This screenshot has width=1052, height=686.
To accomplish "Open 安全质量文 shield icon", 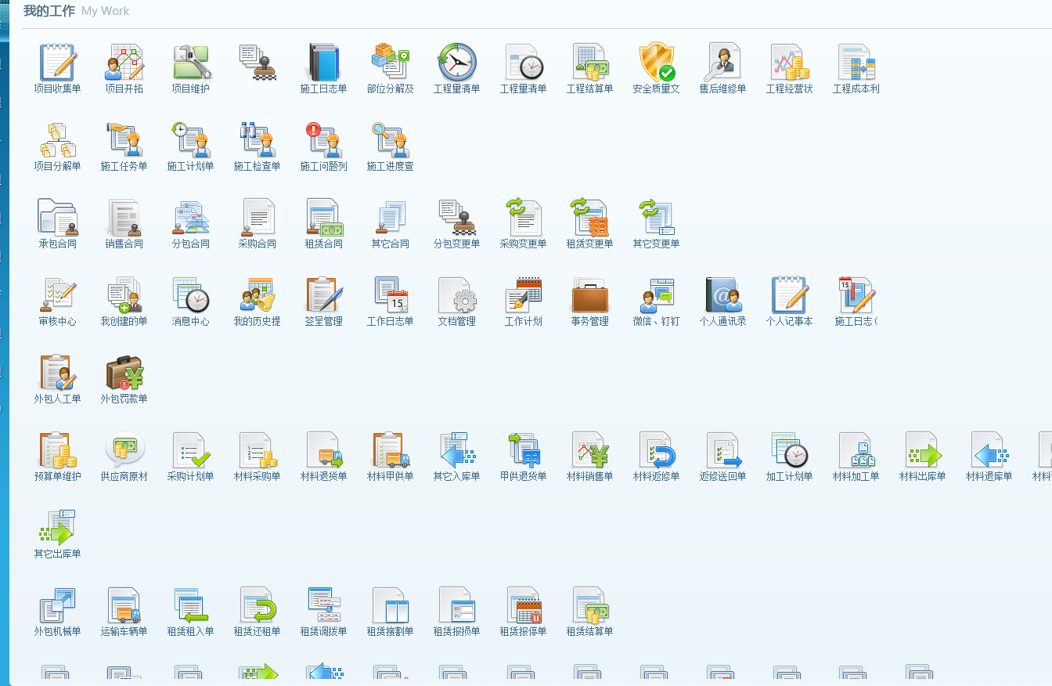I will click(x=656, y=63).
